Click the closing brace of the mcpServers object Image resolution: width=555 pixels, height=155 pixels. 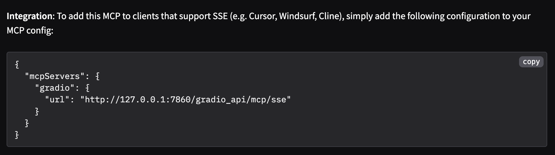pyautogui.click(x=27, y=123)
